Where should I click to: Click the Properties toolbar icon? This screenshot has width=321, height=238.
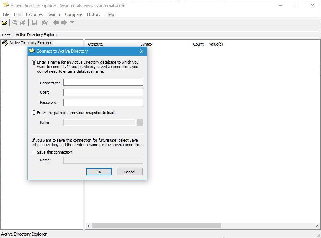[45, 23]
